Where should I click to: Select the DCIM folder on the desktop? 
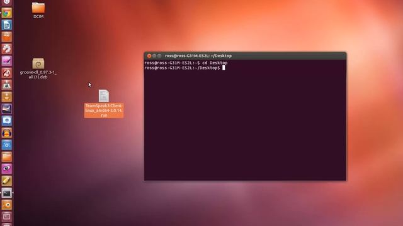[38, 8]
